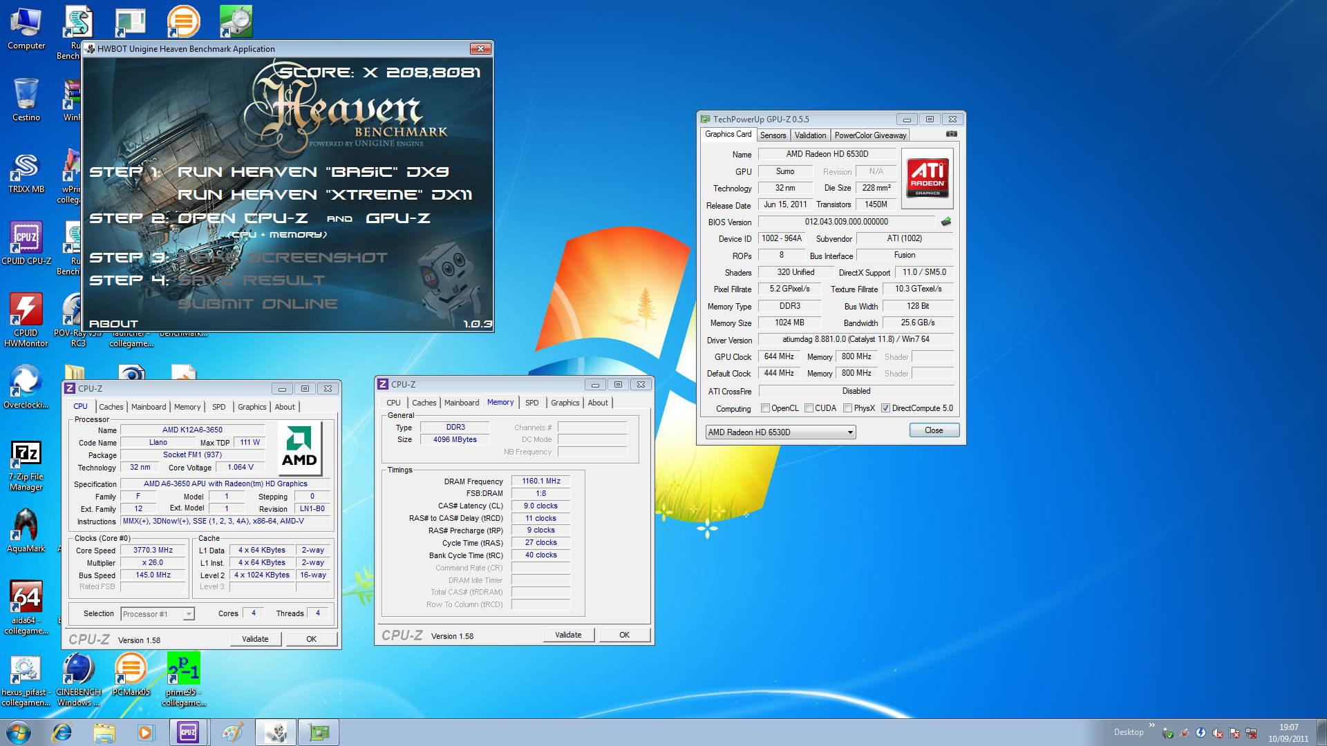Viewport: 1327px width, 746px height.
Task: Open the green stopwatch drive benchmark shortcut
Action: pos(236,22)
